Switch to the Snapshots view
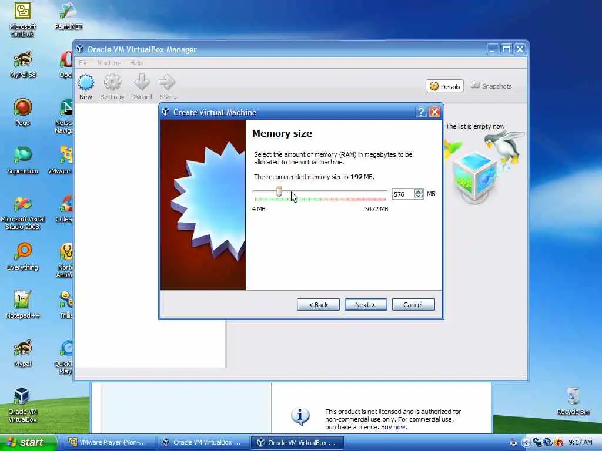This screenshot has width=602, height=451. point(491,86)
